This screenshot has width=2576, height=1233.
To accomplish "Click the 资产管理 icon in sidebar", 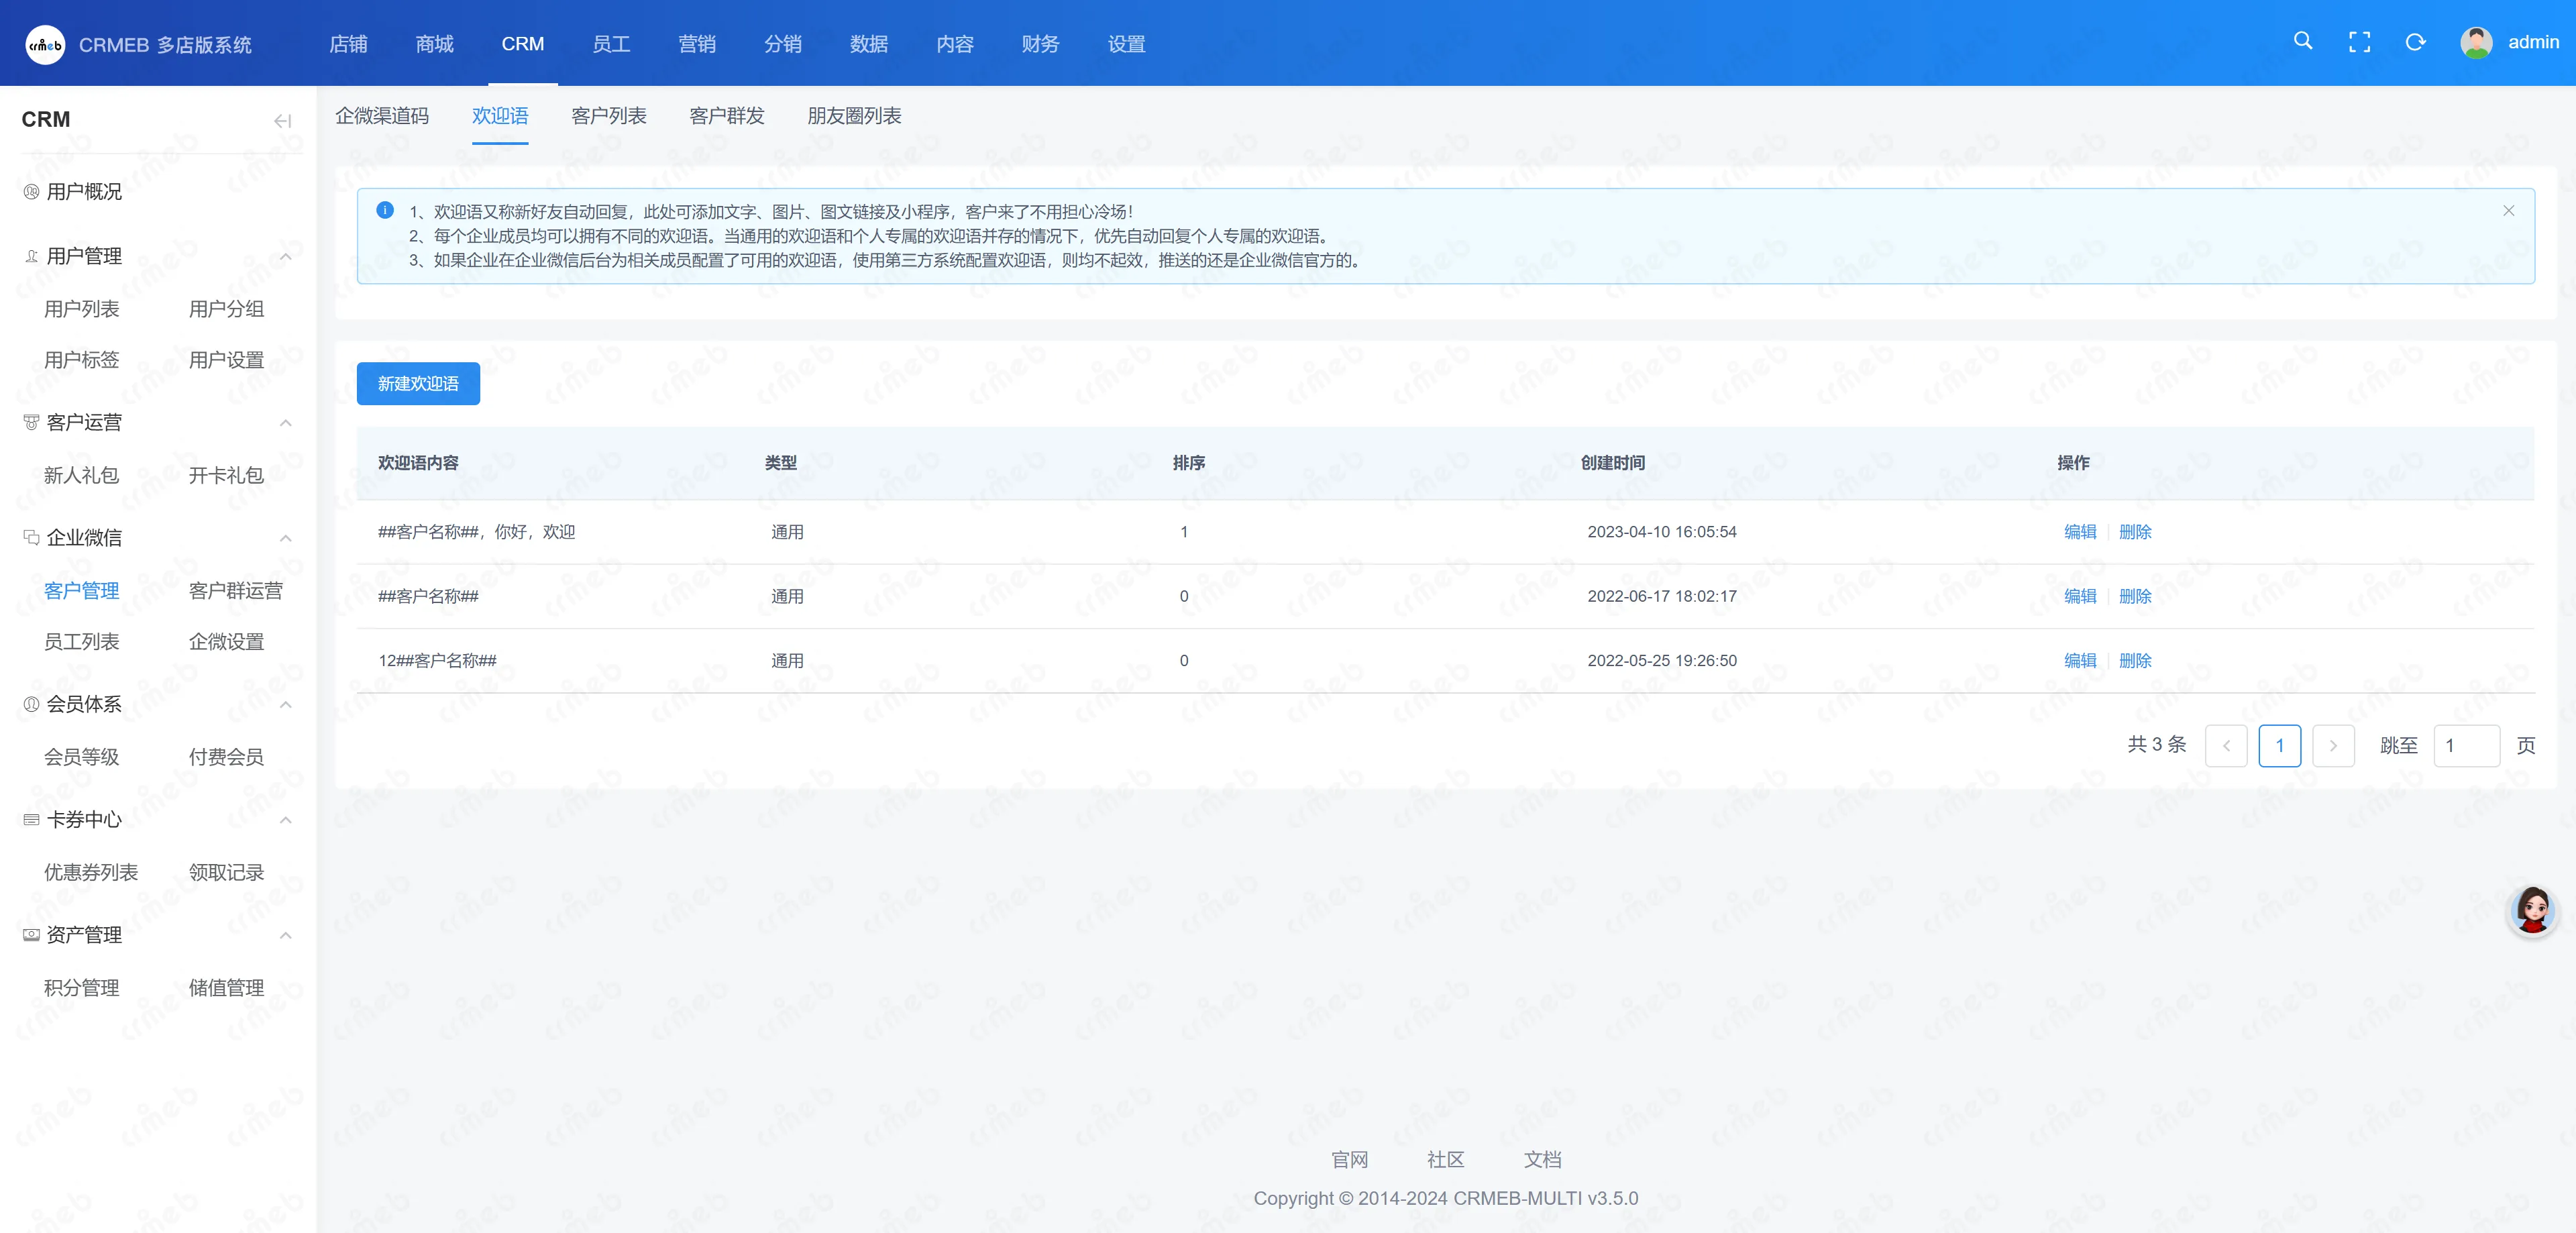I will 31,934.
